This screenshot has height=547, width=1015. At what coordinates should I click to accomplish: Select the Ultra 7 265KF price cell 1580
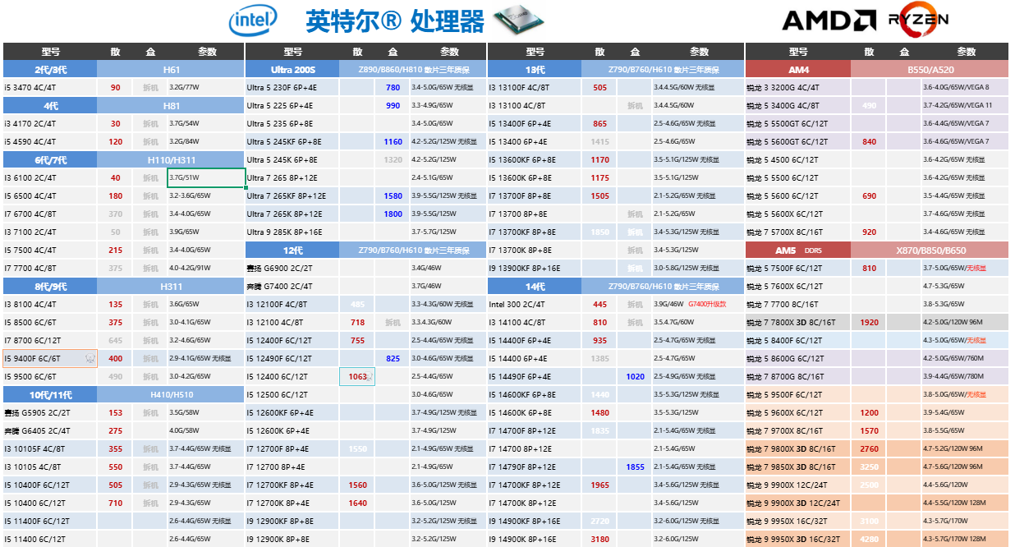[x=393, y=196]
